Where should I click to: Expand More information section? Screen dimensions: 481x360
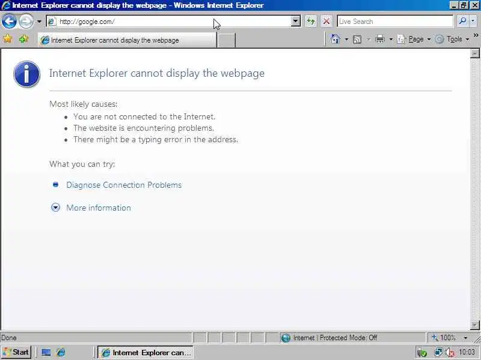point(99,208)
